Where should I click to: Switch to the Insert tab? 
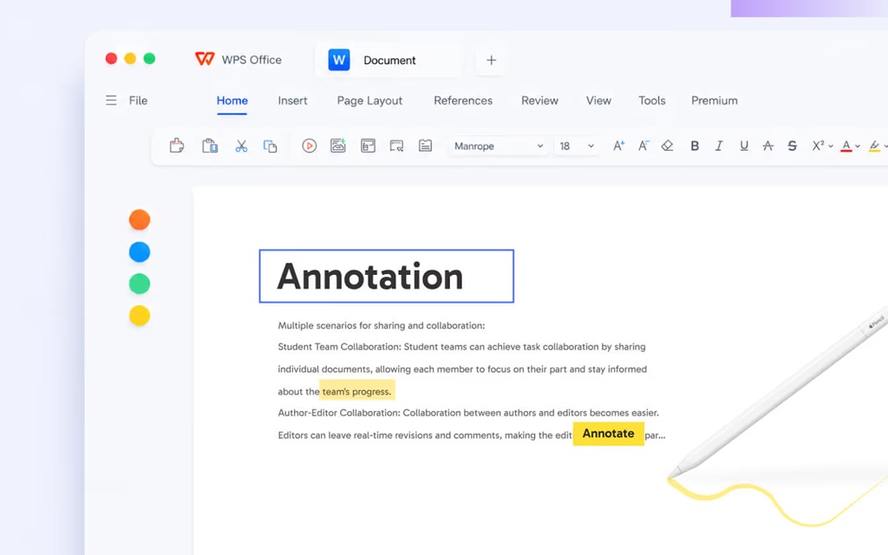pos(293,101)
